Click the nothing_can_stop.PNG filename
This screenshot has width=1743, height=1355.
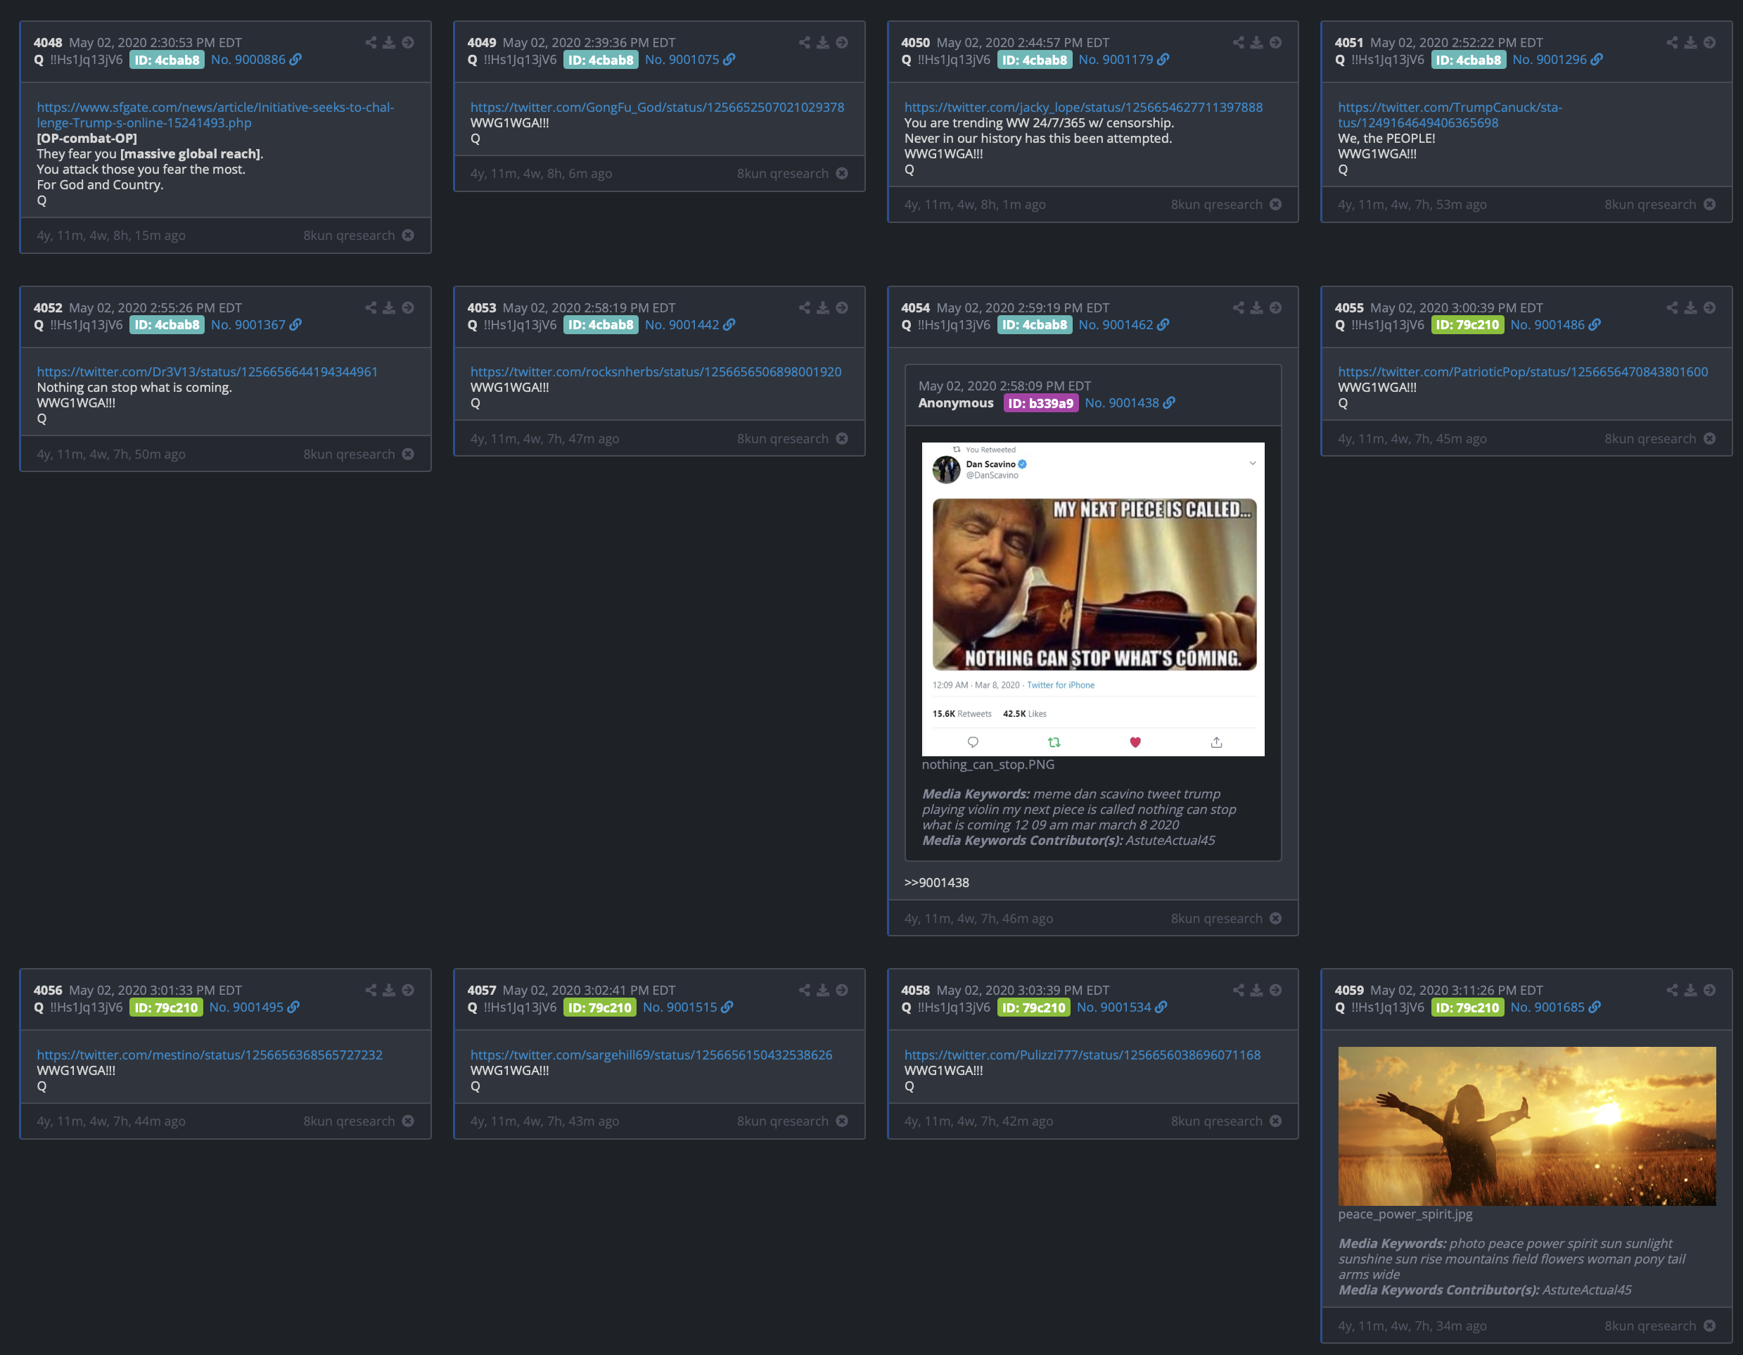click(x=988, y=764)
